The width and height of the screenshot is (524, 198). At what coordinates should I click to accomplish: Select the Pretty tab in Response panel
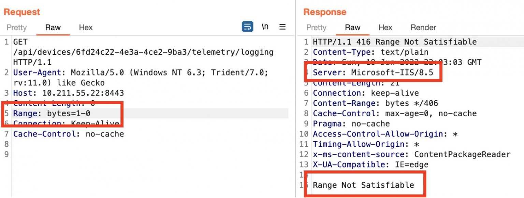point(316,28)
